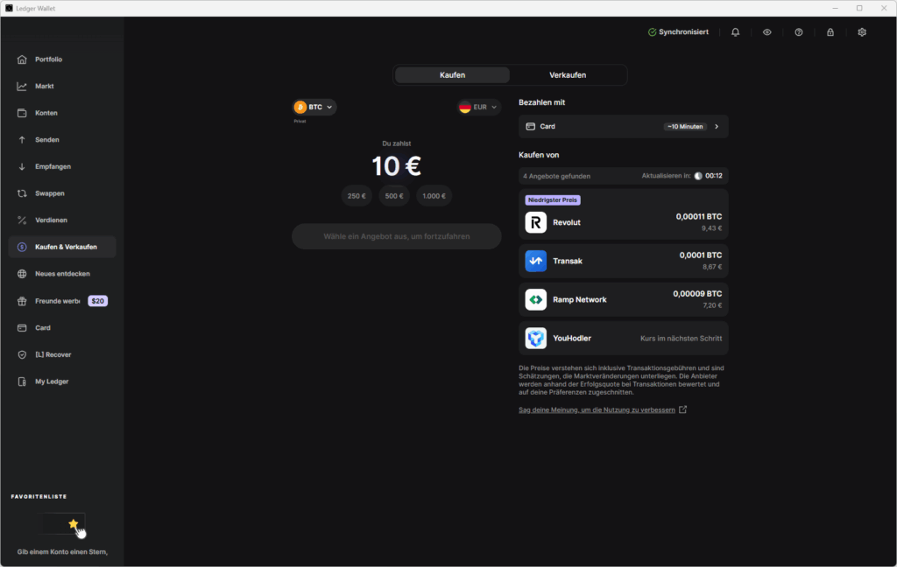Toggle balance visibility with the eye icon
The width and height of the screenshot is (897, 567).
pos(766,31)
